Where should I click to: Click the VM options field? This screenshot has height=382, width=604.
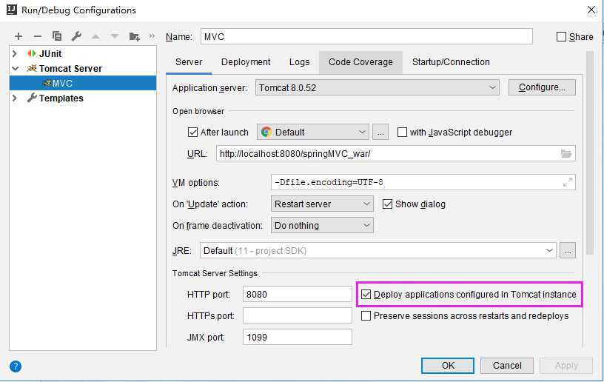pos(423,182)
